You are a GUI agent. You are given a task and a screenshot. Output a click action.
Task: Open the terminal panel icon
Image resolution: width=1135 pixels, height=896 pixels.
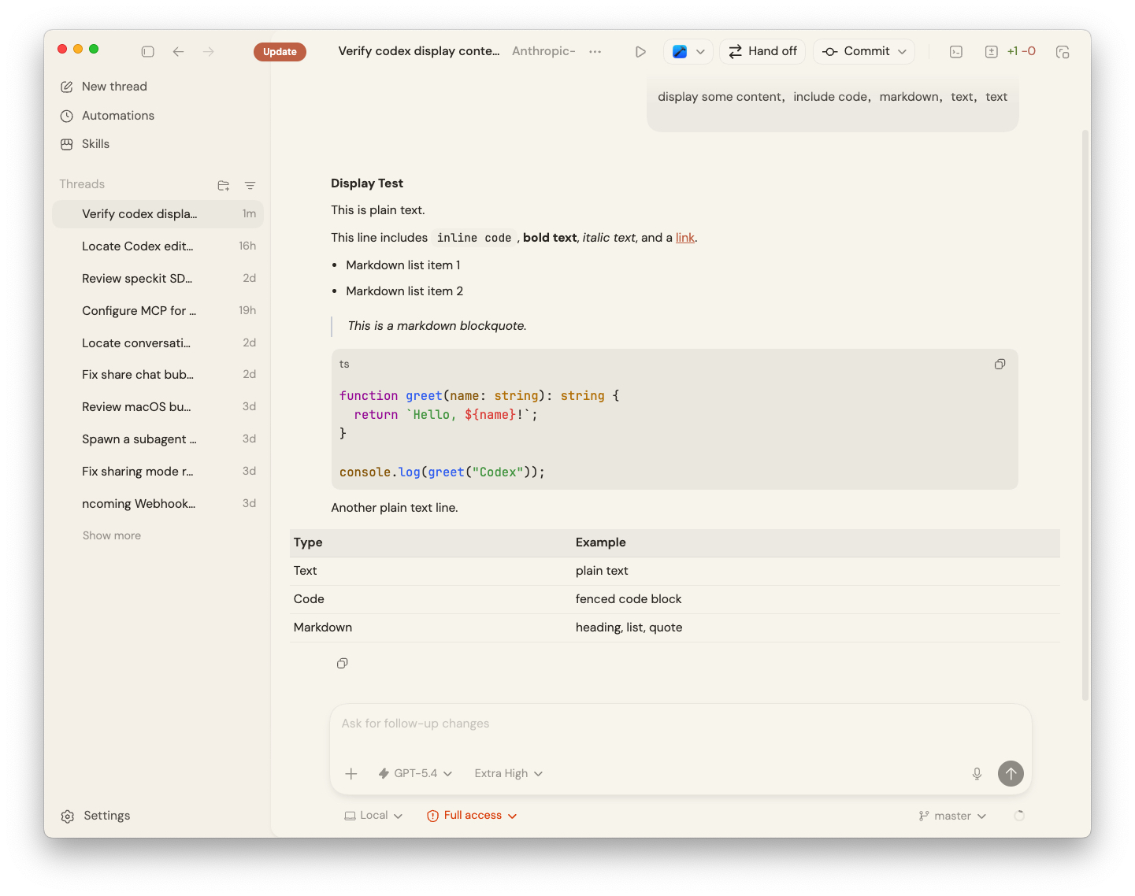[956, 52]
